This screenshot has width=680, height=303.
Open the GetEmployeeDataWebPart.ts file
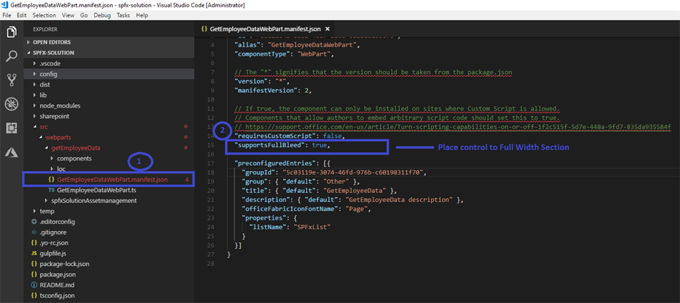point(108,190)
